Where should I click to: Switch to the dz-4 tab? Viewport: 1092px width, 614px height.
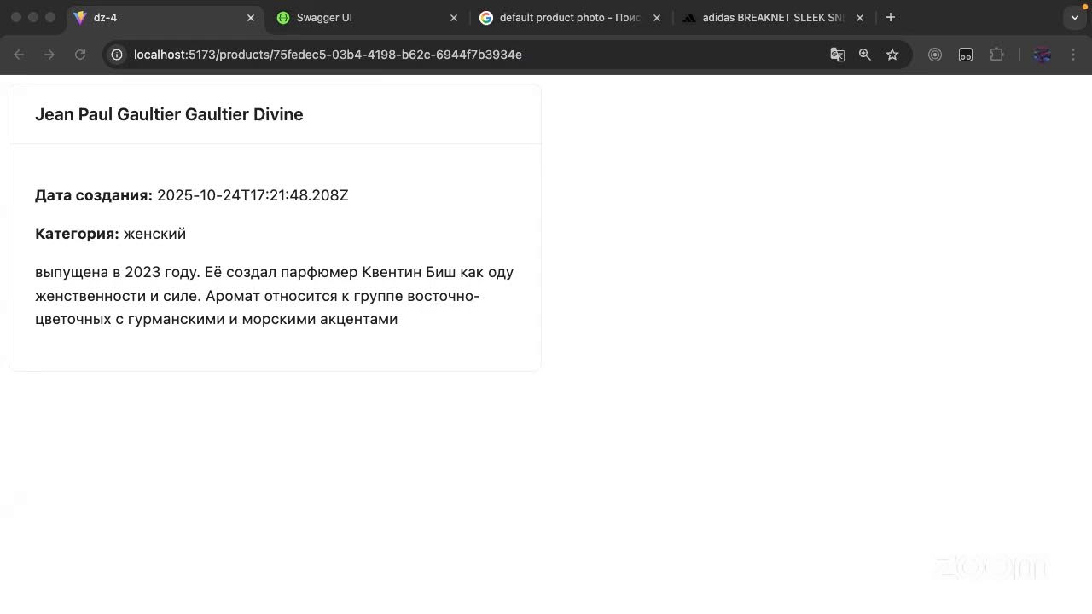pyautogui.click(x=166, y=18)
